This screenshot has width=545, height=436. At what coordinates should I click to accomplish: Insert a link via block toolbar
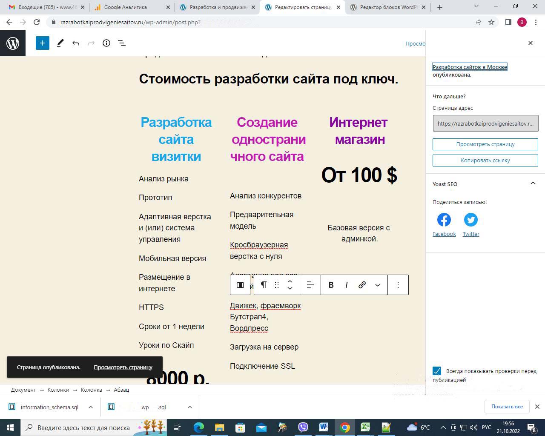(x=362, y=285)
